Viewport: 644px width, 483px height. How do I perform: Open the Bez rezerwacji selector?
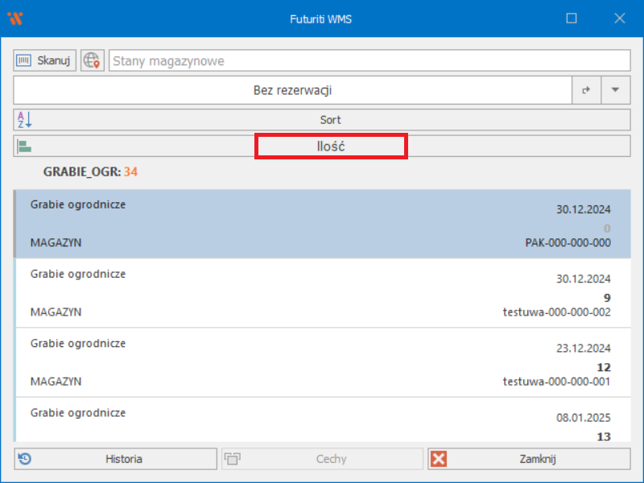[x=292, y=90]
